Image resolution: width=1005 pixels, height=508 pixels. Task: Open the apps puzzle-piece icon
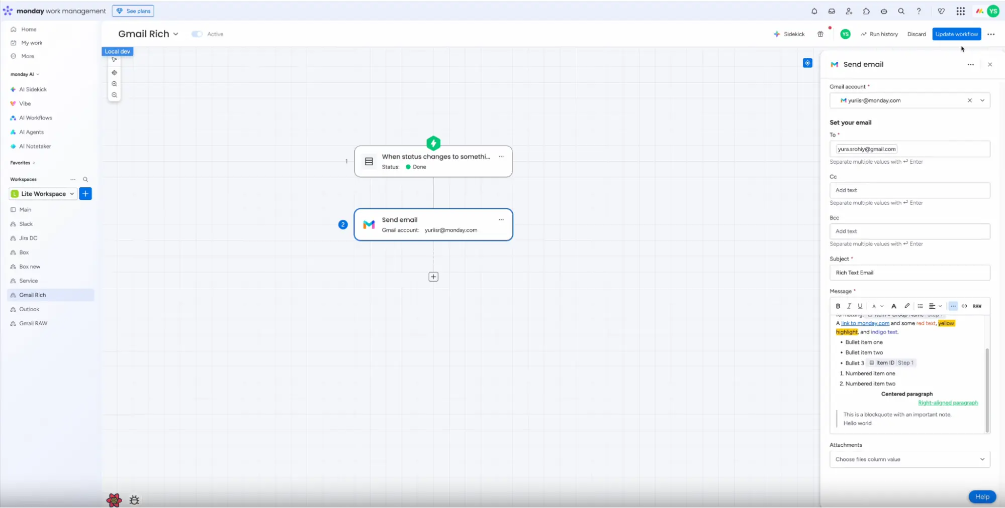pyautogui.click(x=866, y=11)
